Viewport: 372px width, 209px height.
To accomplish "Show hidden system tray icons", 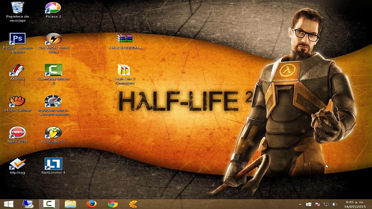I will [x=300, y=204].
